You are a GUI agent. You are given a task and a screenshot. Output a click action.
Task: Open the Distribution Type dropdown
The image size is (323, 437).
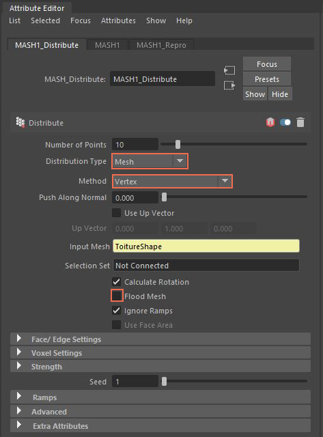(150, 161)
